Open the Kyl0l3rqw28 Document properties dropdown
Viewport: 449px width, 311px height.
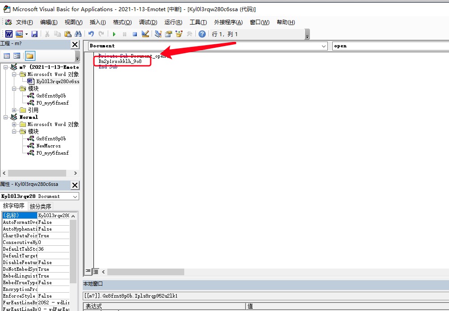pyautogui.click(x=75, y=197)
